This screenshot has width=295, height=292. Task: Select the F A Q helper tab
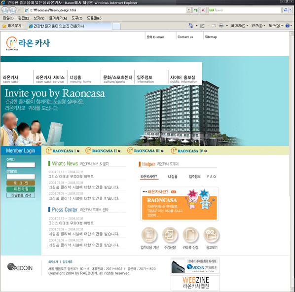coord(211,177)
